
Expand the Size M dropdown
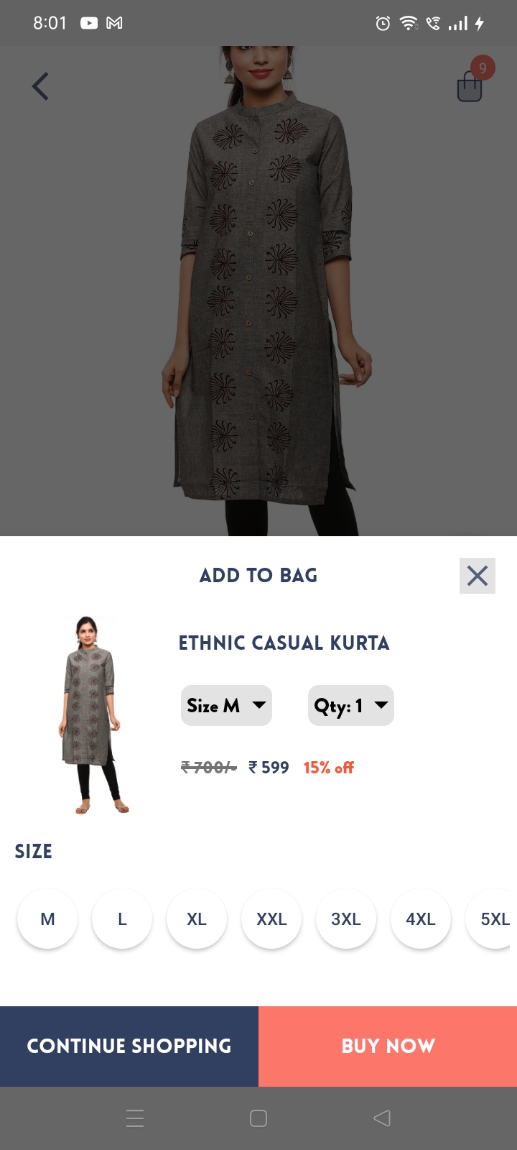tap(226, 705)
